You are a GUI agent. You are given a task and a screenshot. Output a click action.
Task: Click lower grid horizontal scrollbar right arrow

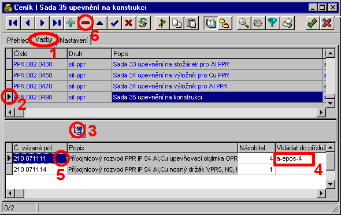[x=321, y=193]
